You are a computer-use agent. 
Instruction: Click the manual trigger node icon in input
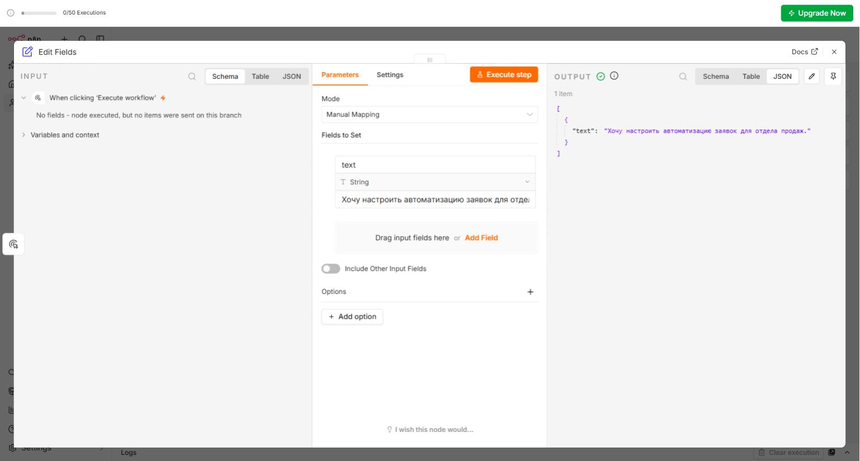coord(38,97)
